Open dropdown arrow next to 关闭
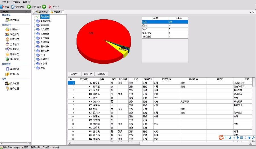 (58, 7)
